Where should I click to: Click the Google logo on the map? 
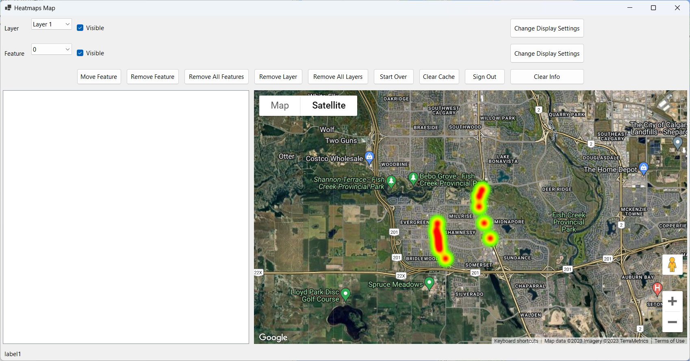click(x=273, y=337)
